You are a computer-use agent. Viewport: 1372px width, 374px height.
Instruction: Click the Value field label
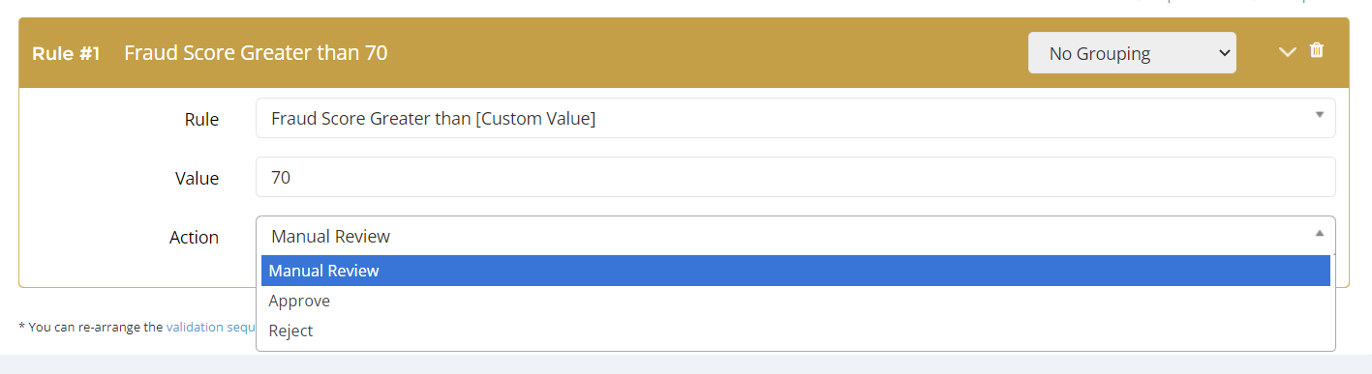[197, 178]
